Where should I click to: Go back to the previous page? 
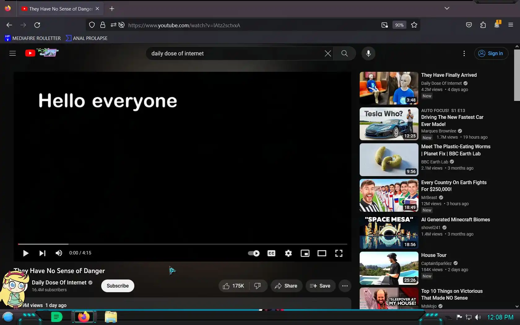(9, 25)
